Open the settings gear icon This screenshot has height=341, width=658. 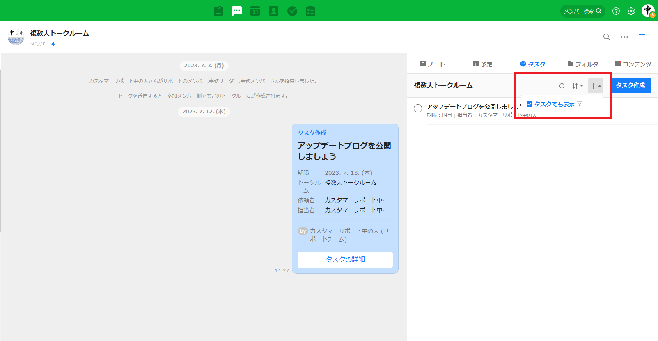tap(631, 11)
